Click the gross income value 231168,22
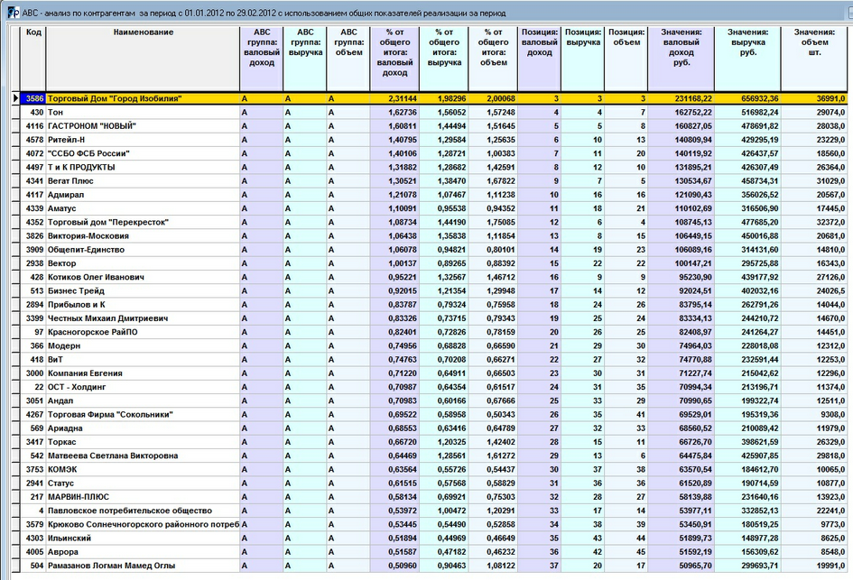Viewport: 853px width, 580px height. point(681,98)
